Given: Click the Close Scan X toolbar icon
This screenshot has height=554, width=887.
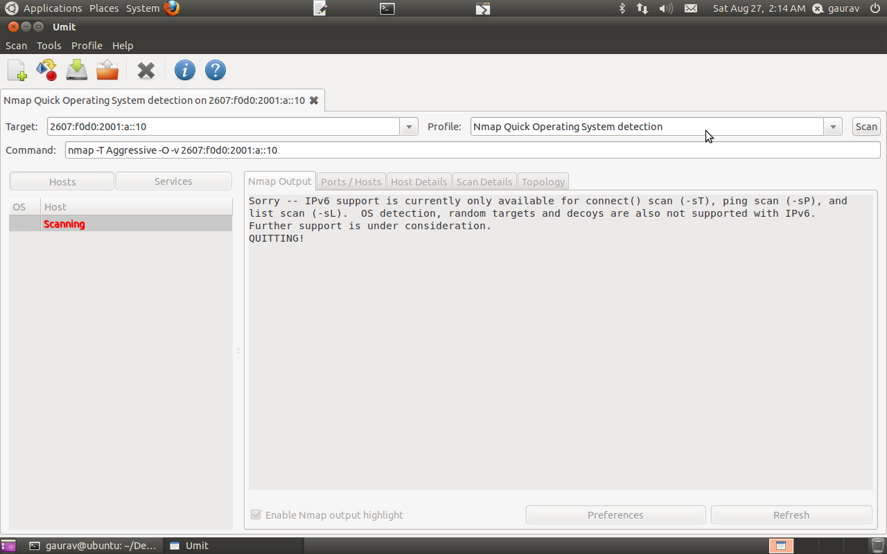Looking at the screenshot, I should pyautogui.click(x=146, y=71).
